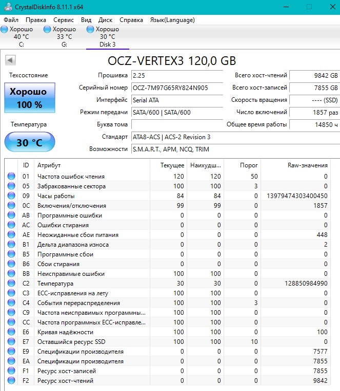Click status circle of attribute 05 row
Image resolution: width=340 pixels, height=391 pixels.
click(11, 186)
